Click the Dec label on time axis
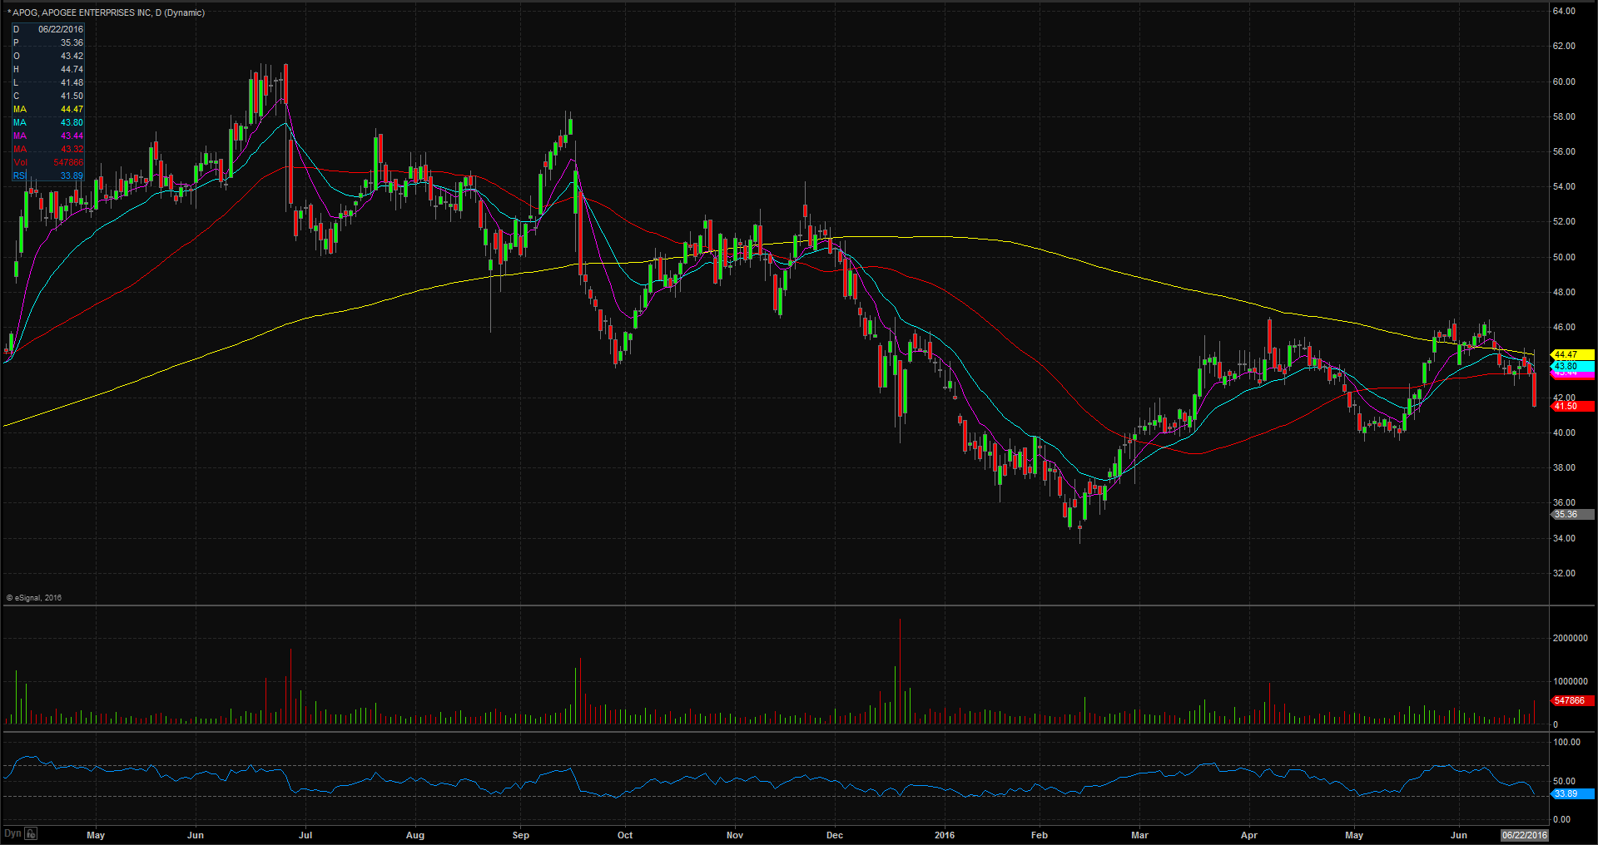Viewport: 1598px width, 845px height. pyautogui.click(x=835, y=835)
